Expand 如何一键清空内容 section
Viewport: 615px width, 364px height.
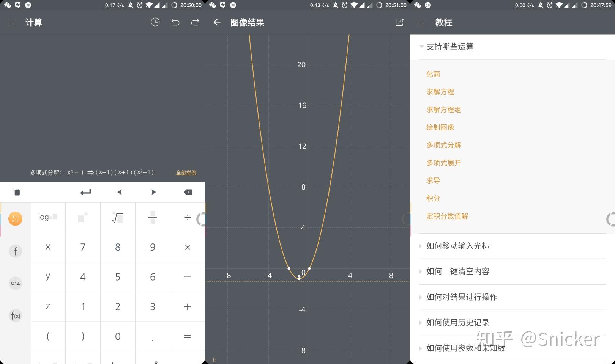pos(512,271)
